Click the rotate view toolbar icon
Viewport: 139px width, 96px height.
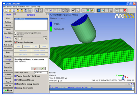[47, 11]
